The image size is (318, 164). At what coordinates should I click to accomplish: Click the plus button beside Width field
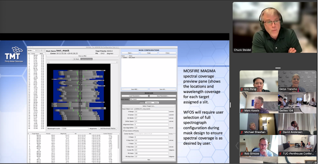click(x=42, y=51)
